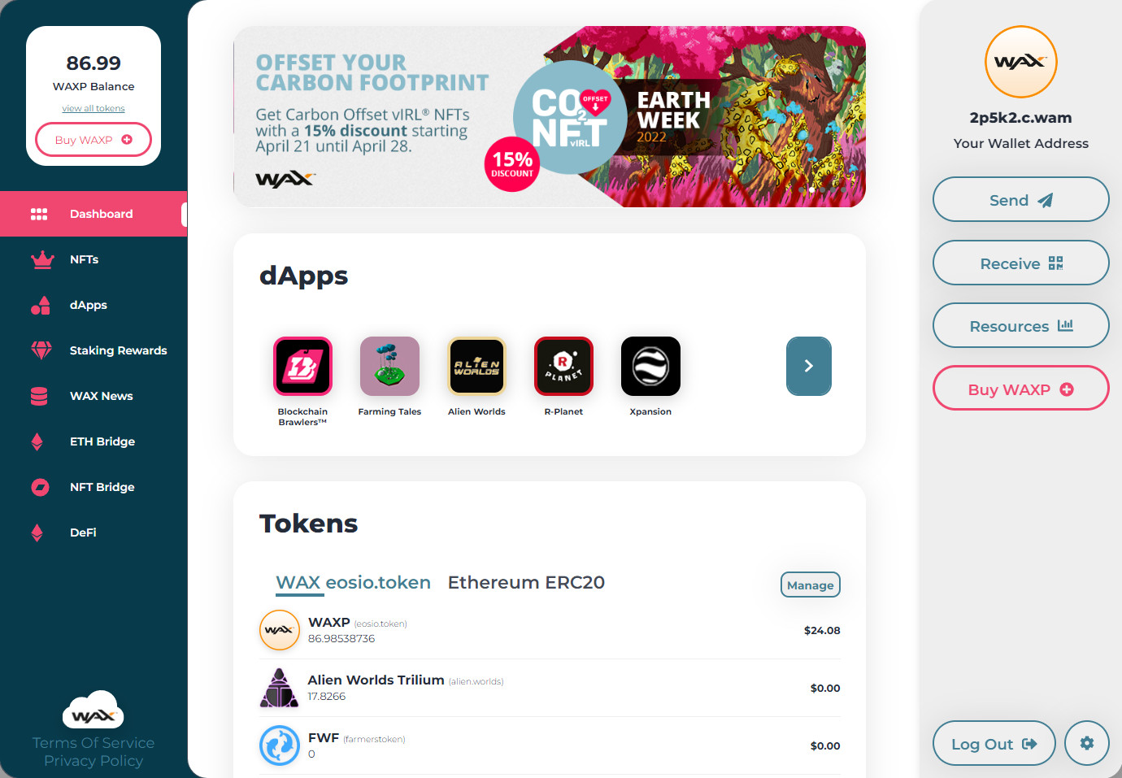Click the Earth Week carbon offset banner
The image size is (1122, 778).
click(x=550, y=116)
